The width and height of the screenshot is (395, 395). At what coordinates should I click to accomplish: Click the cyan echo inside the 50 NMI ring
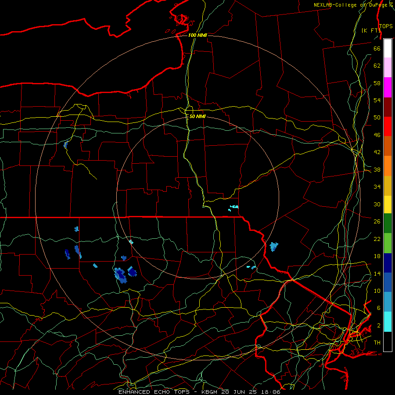point(233,208)
